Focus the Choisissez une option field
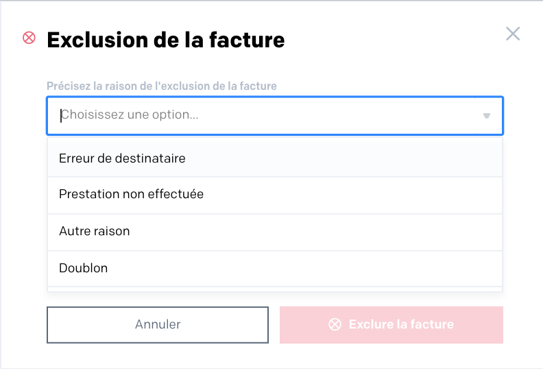Viewport: 543px width, 369px height. pos(275,116)
